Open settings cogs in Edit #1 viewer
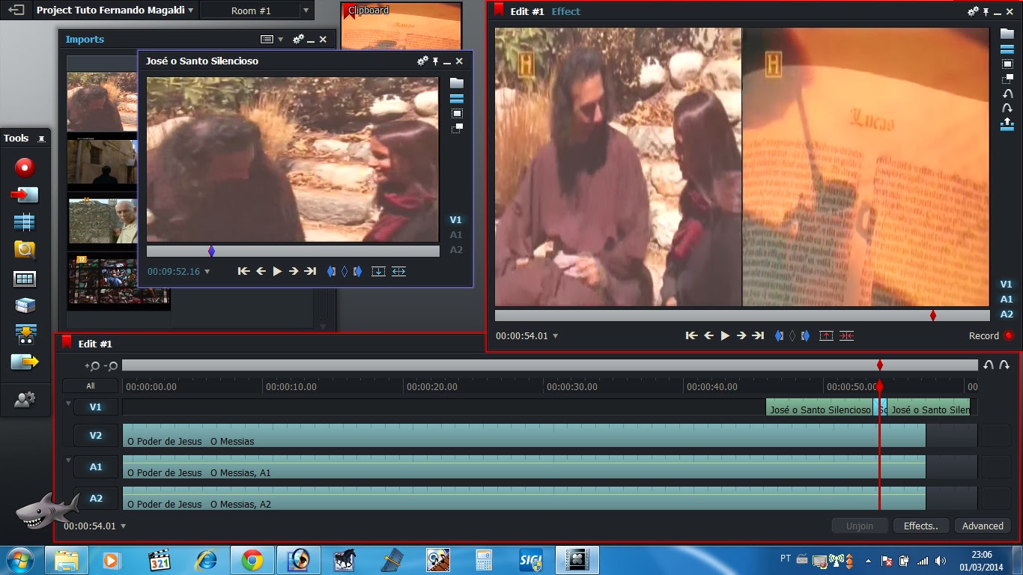This screenshot has height=575, width=1023. coord(973,11)
